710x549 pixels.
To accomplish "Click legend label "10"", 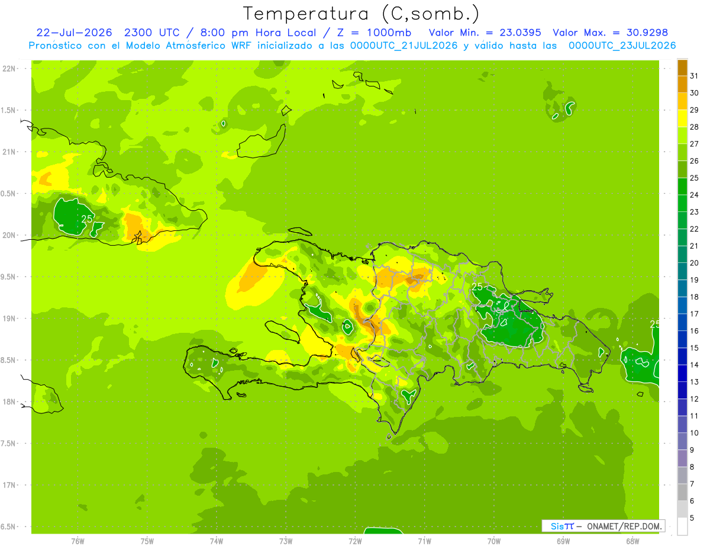I will click(x=694, y=433).
